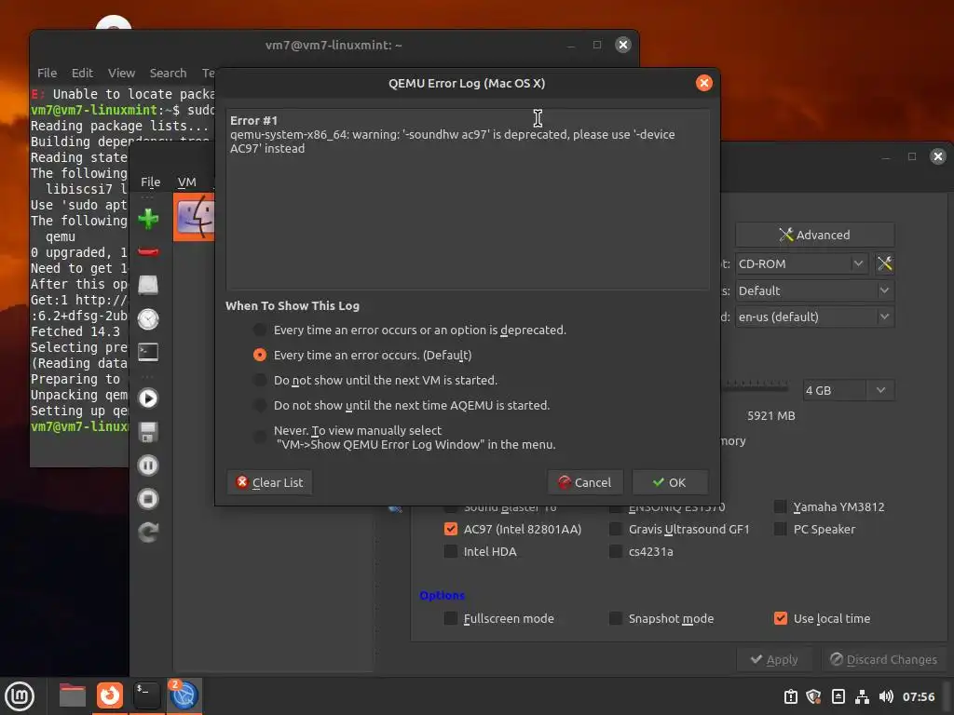Click the '5921 MB' memory value text
Viewport: 954px width, 715px height.
pos(770,416)
